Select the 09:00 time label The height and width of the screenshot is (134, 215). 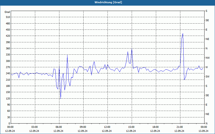tap(83, 127)
